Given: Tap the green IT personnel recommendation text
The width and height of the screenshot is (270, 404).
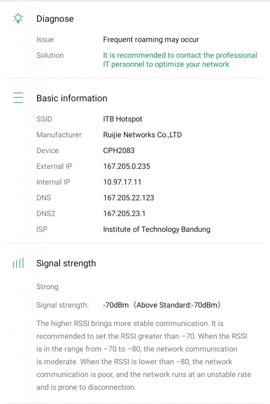Looking at the screenshot, I should click(180, 60).
